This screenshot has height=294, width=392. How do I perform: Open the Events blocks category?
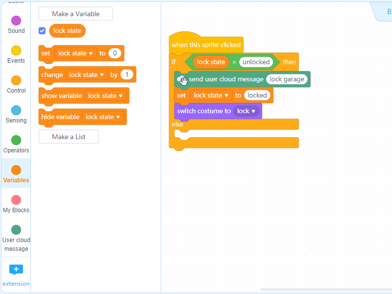coord(16,50)
